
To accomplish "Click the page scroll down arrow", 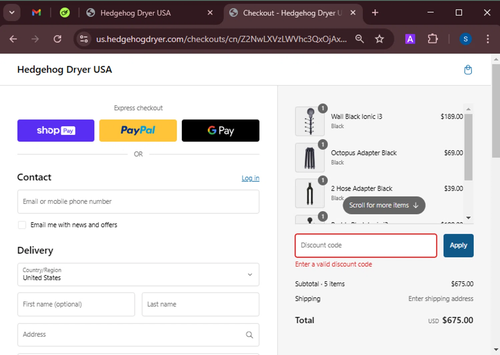I will coord(496,350).
